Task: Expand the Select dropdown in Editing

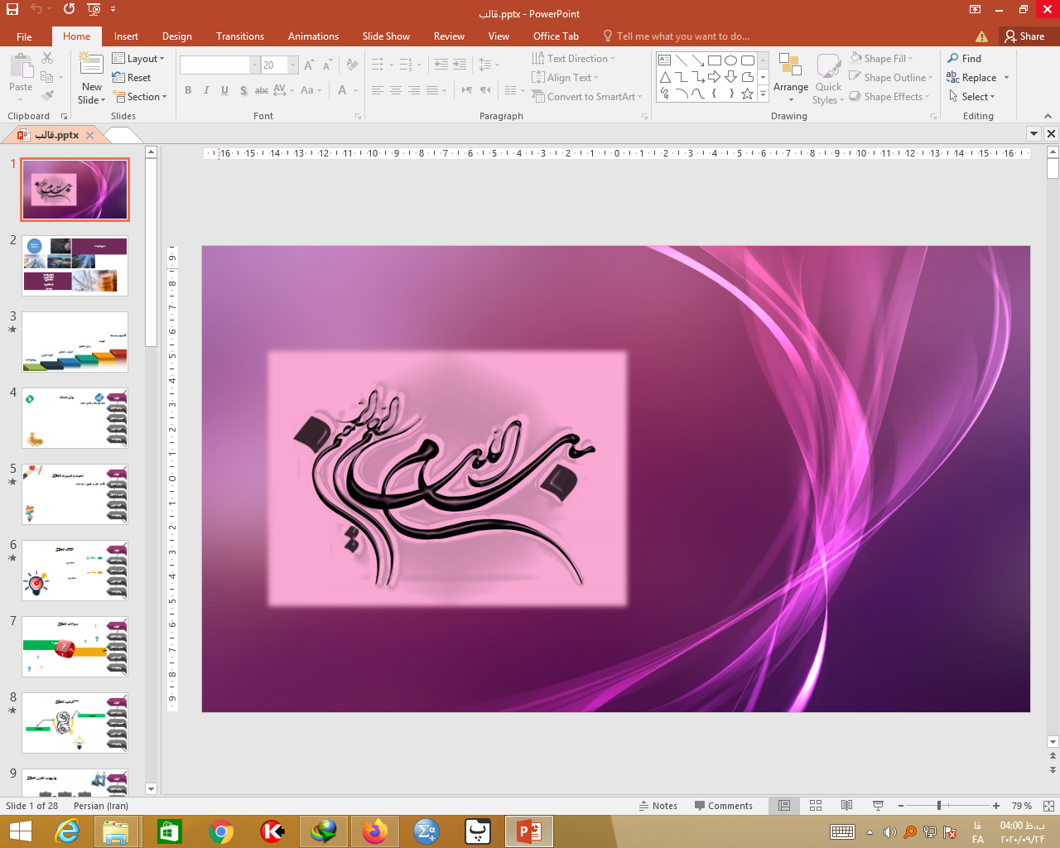Action: [972, 97]
